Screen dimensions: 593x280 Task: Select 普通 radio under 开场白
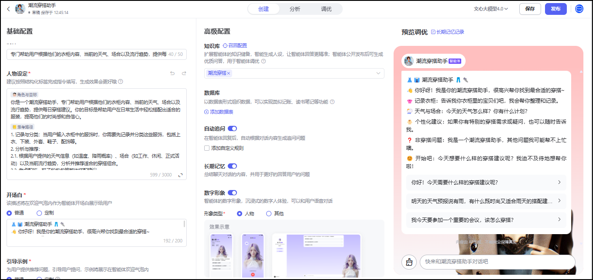click(x=9, y=213)
